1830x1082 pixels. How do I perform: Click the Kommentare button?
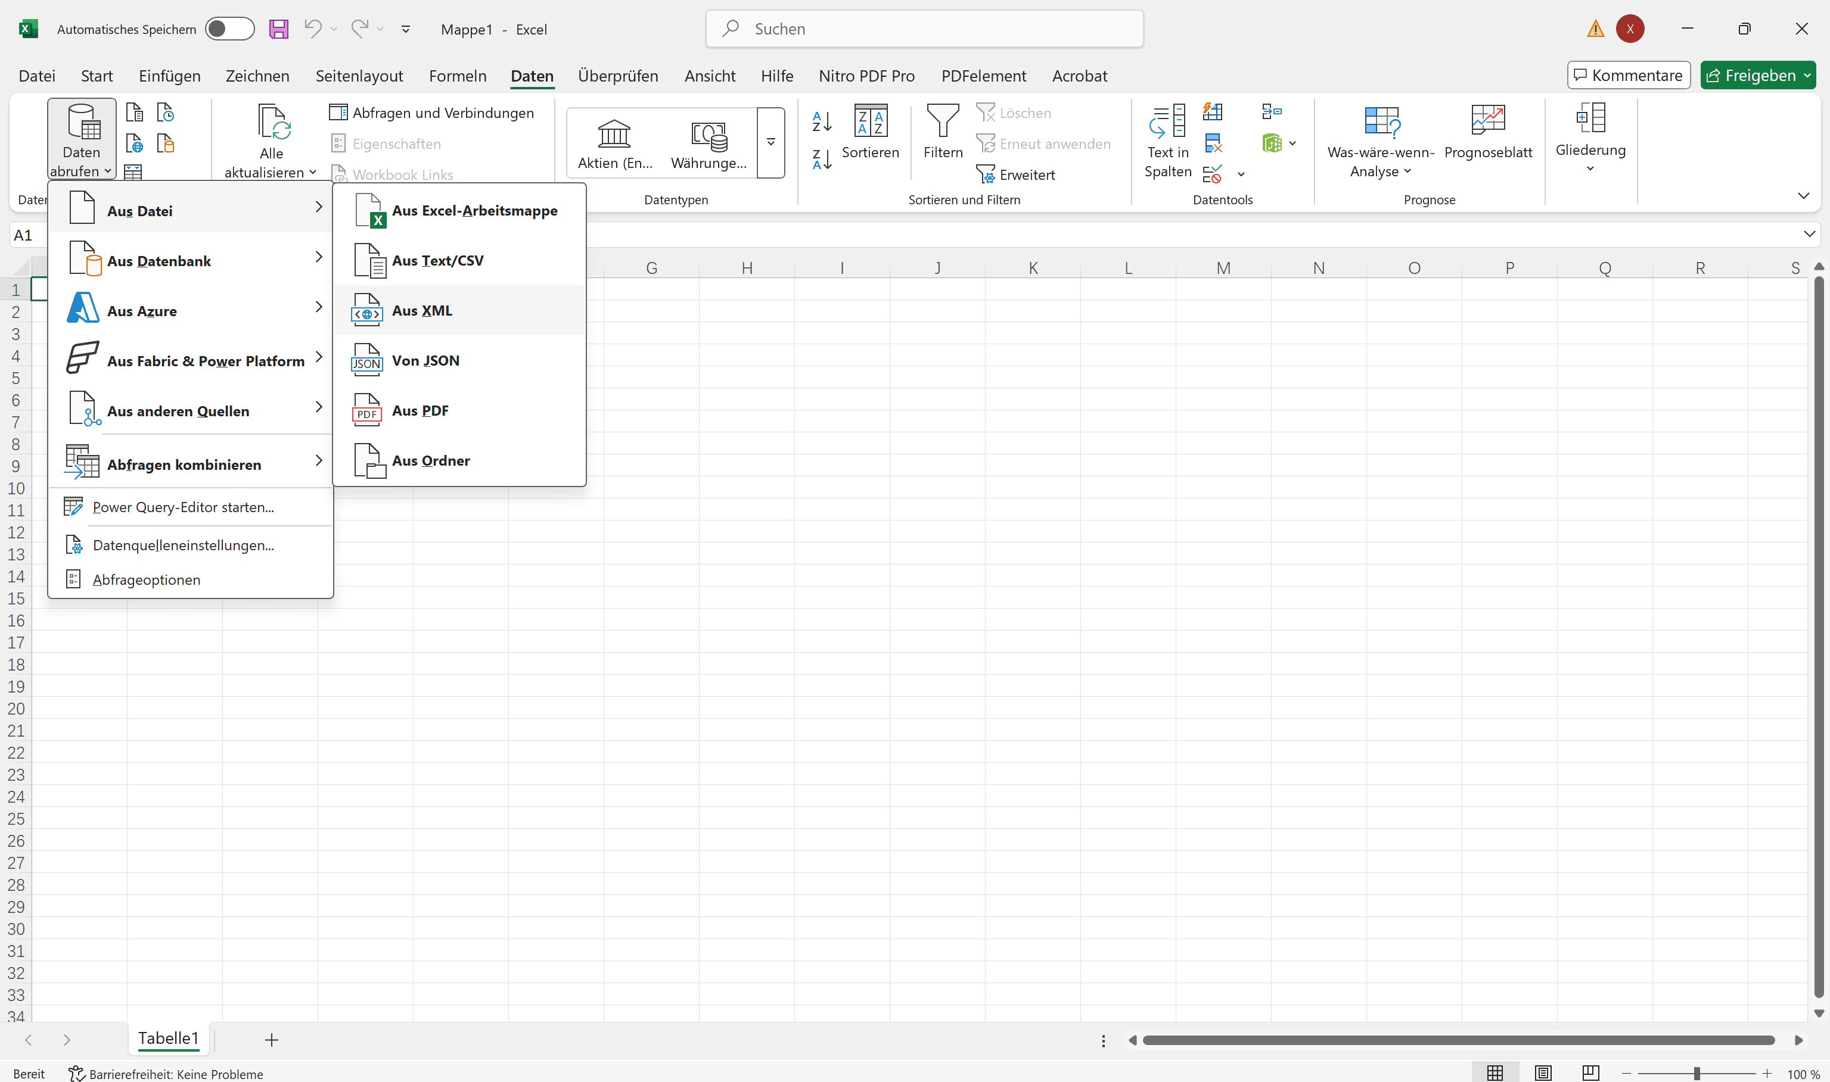click(x=1628, y=75)
